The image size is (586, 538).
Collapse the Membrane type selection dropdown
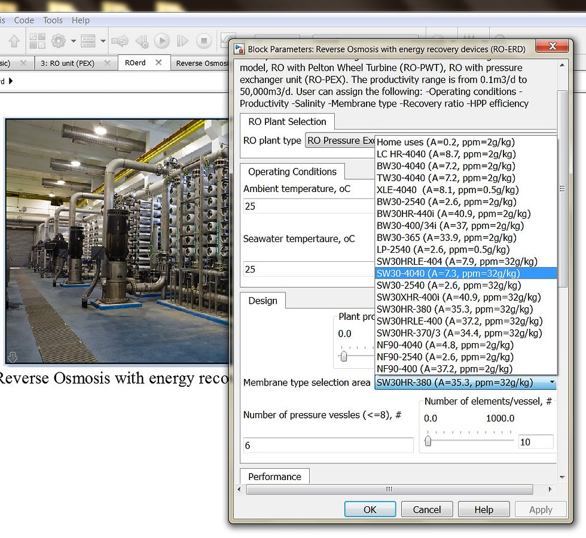[x=551, y=383]
